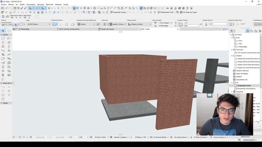The height and width of the screenshot is (147, 262).
Task: Collapse the Punto de Vis toolbox section
Action: 1,83
